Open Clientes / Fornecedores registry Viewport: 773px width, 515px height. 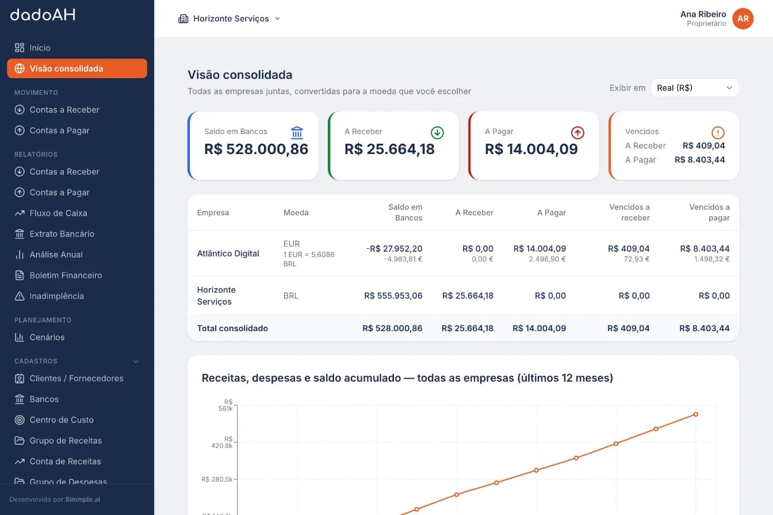[x=77, y=378]
